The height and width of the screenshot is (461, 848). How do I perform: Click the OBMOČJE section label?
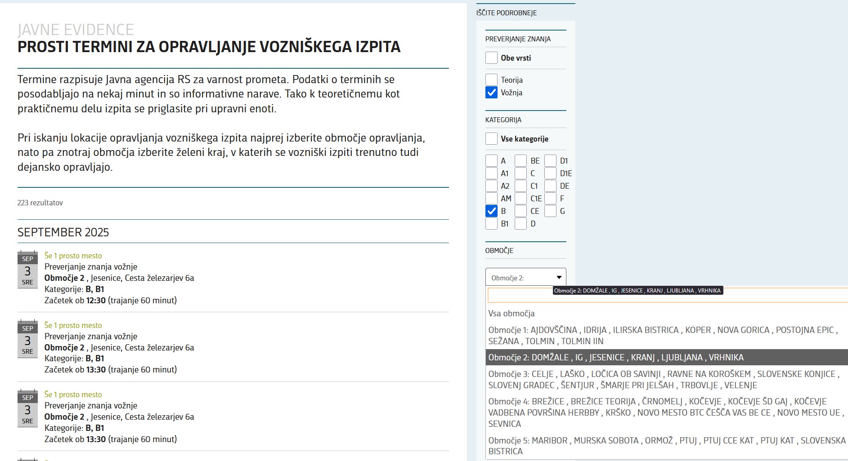click(499, 251)
